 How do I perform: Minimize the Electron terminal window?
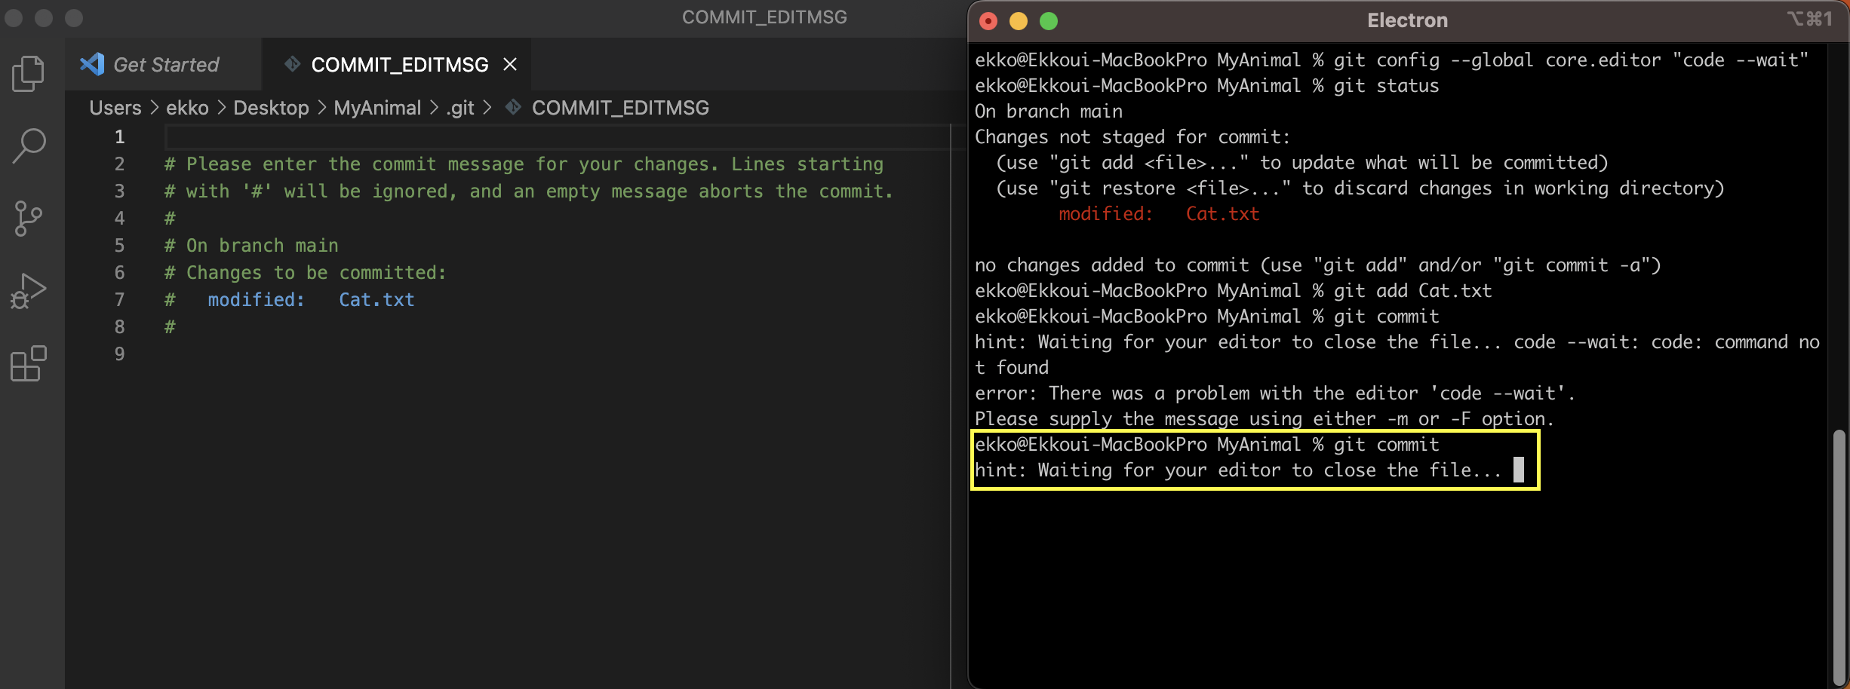tap(1019, 21)
